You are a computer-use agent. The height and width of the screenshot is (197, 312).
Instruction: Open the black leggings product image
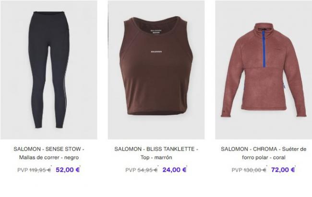49,70
